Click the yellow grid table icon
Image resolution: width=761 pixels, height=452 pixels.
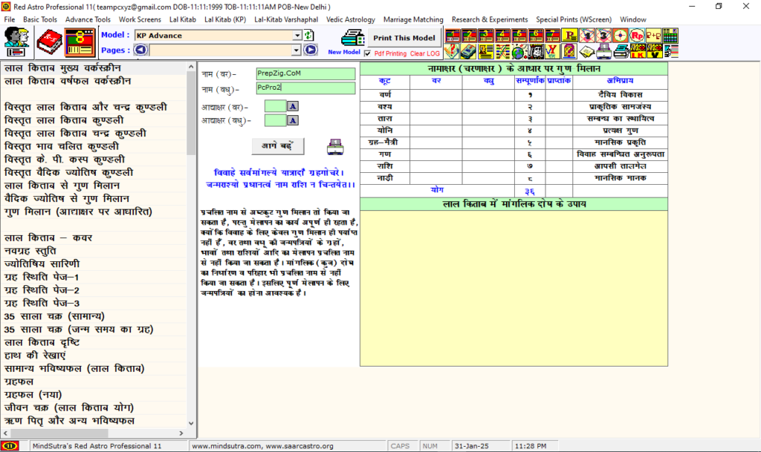(x=670, y=36)
